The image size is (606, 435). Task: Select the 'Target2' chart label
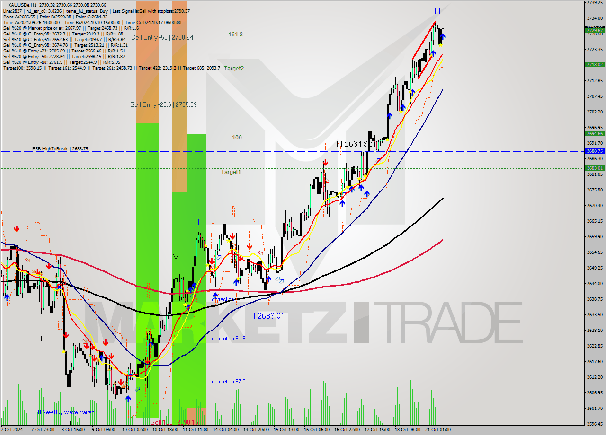[234, 69]
